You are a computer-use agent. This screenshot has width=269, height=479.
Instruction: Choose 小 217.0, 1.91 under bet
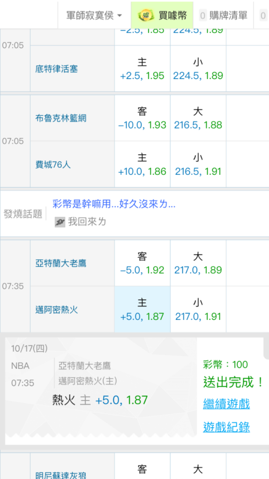click(198, 309)
